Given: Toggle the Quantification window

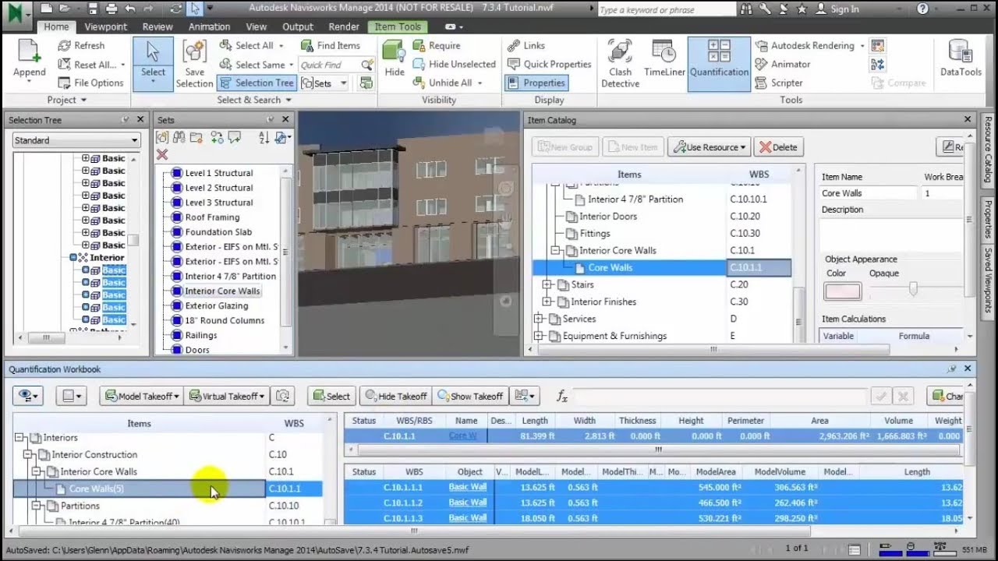Looking at the screenshot, I should (719, 62).
